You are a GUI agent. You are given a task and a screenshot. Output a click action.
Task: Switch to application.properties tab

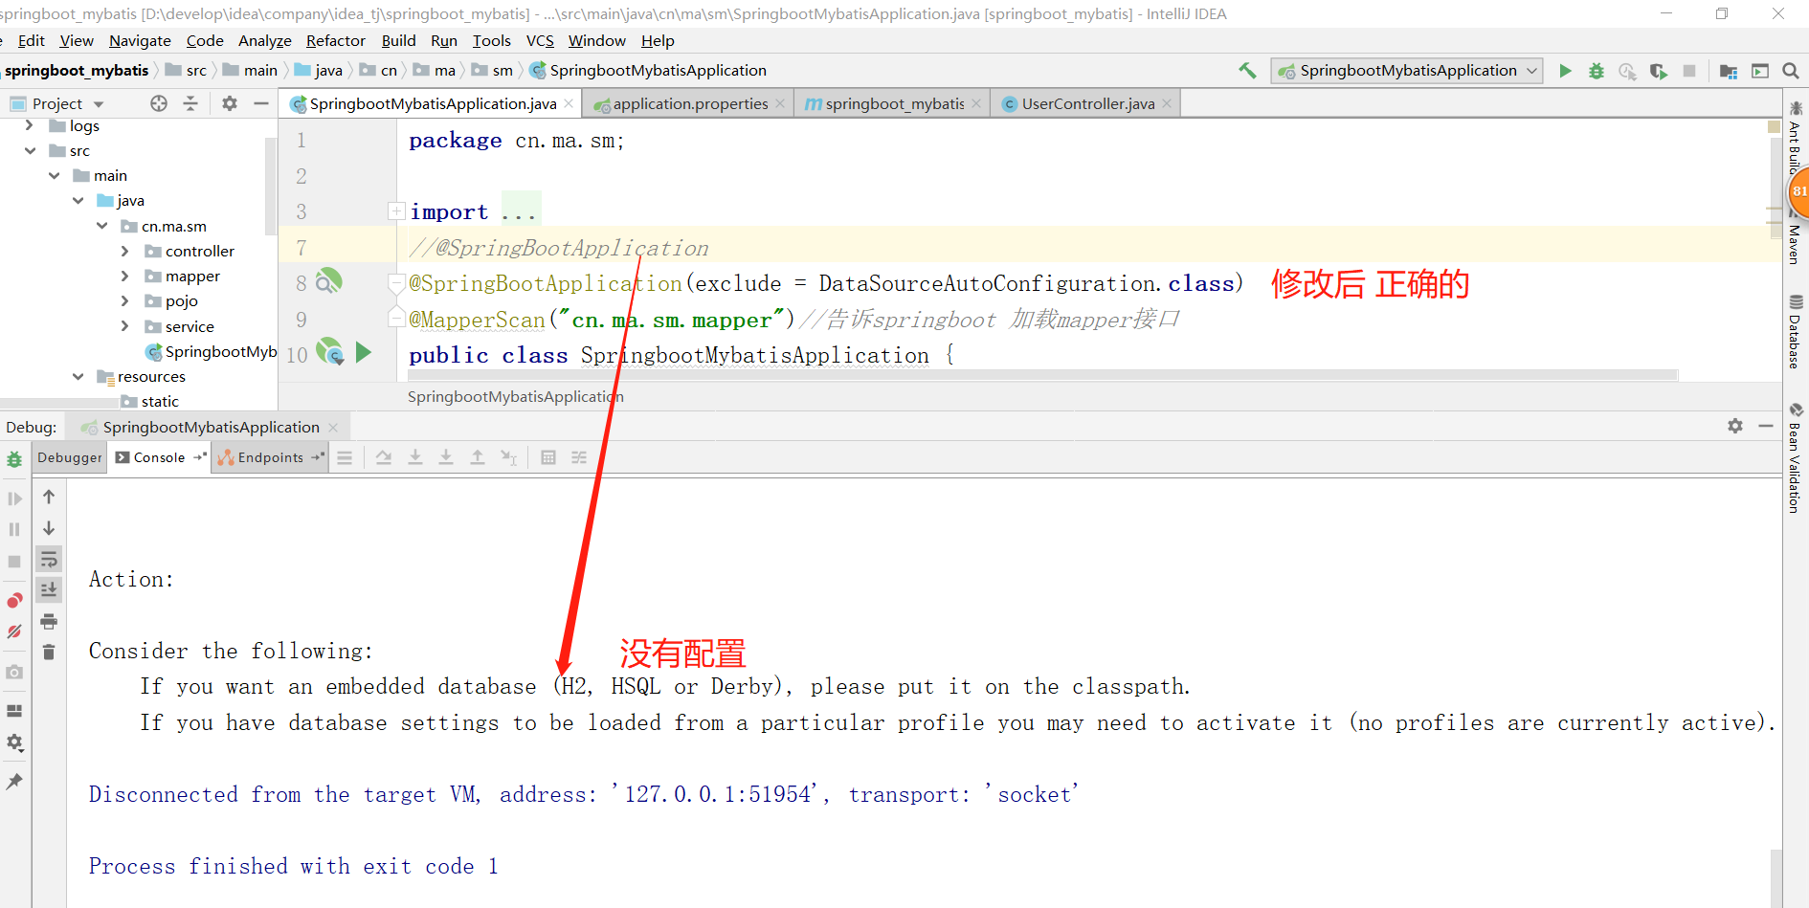(x=690, y=103)
